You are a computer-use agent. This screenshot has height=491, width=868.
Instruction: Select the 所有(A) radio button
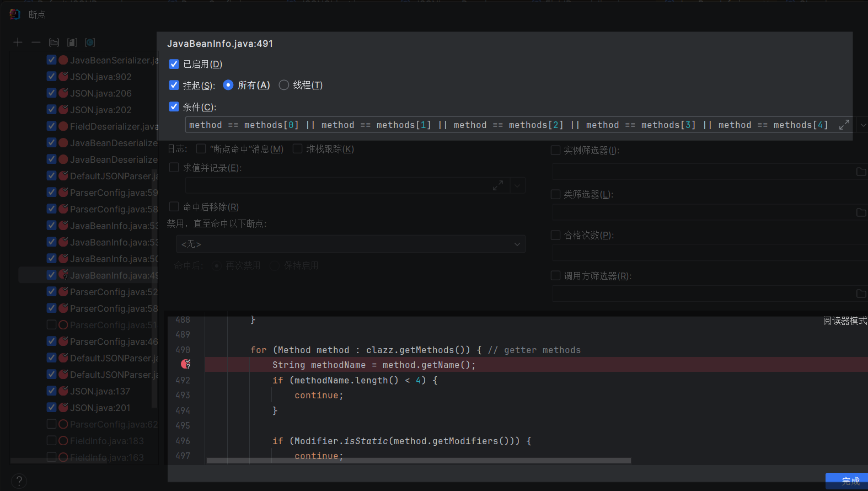point(228,85)
